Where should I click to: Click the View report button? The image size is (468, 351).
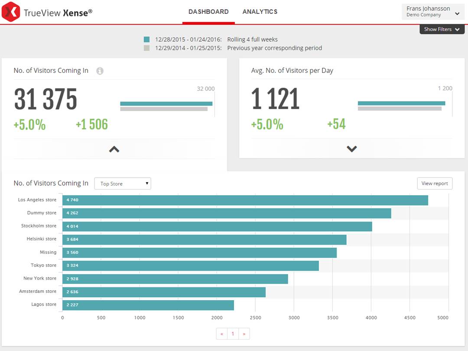[435, 184]
